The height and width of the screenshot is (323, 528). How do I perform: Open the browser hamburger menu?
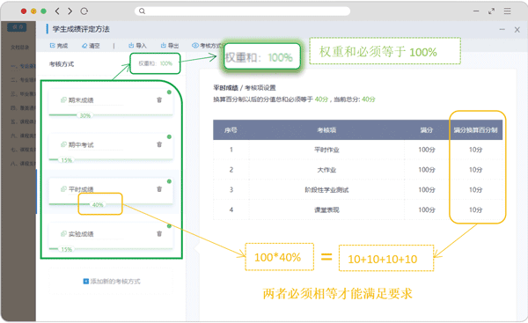[507, 11]
